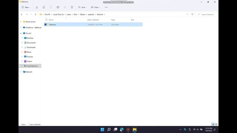Click Others in breadcrumb path
Viewport: 237px width, 133px height.
click(83, 14)
